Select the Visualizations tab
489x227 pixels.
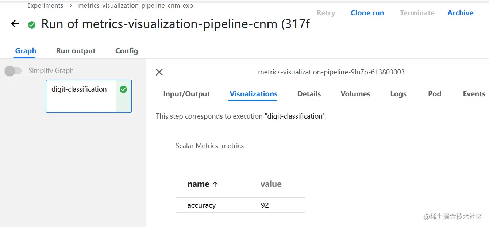click(254, 94)
